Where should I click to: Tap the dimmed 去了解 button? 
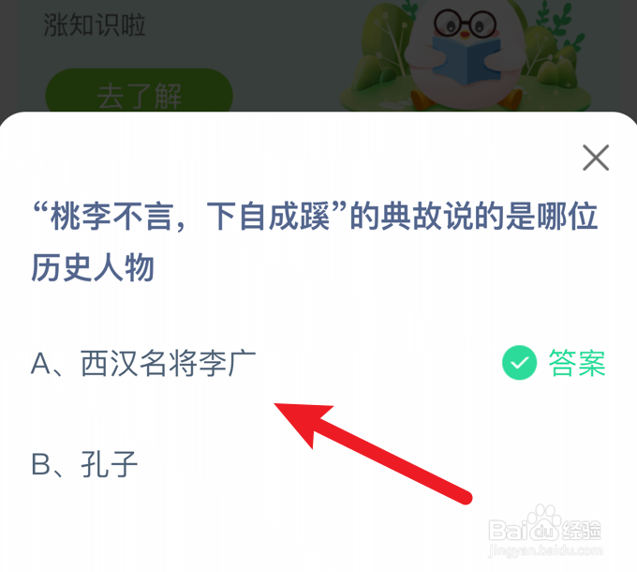coord(139,96)
